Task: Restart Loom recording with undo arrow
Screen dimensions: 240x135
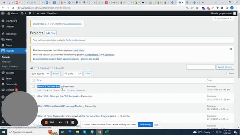Action: tap(61, 123)
